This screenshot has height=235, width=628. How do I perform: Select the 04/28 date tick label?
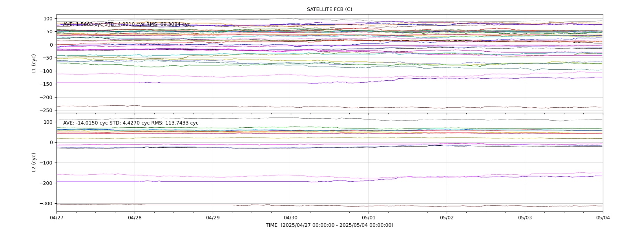click(135, 217)
